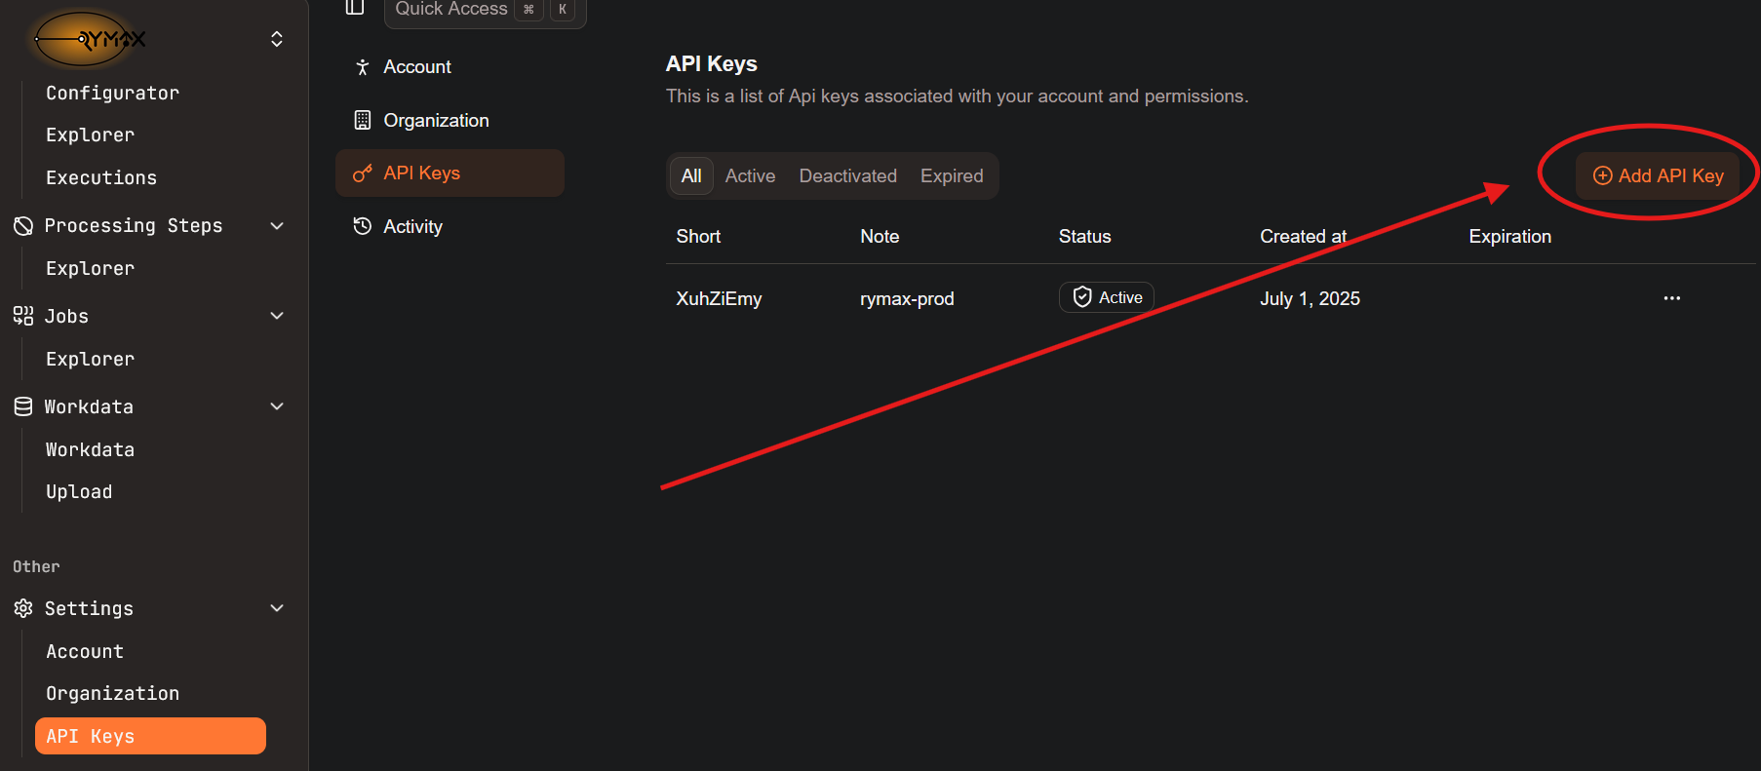Click the Settings gear icon in sidebar
The image size is (1761, 771).
point(23,608)
